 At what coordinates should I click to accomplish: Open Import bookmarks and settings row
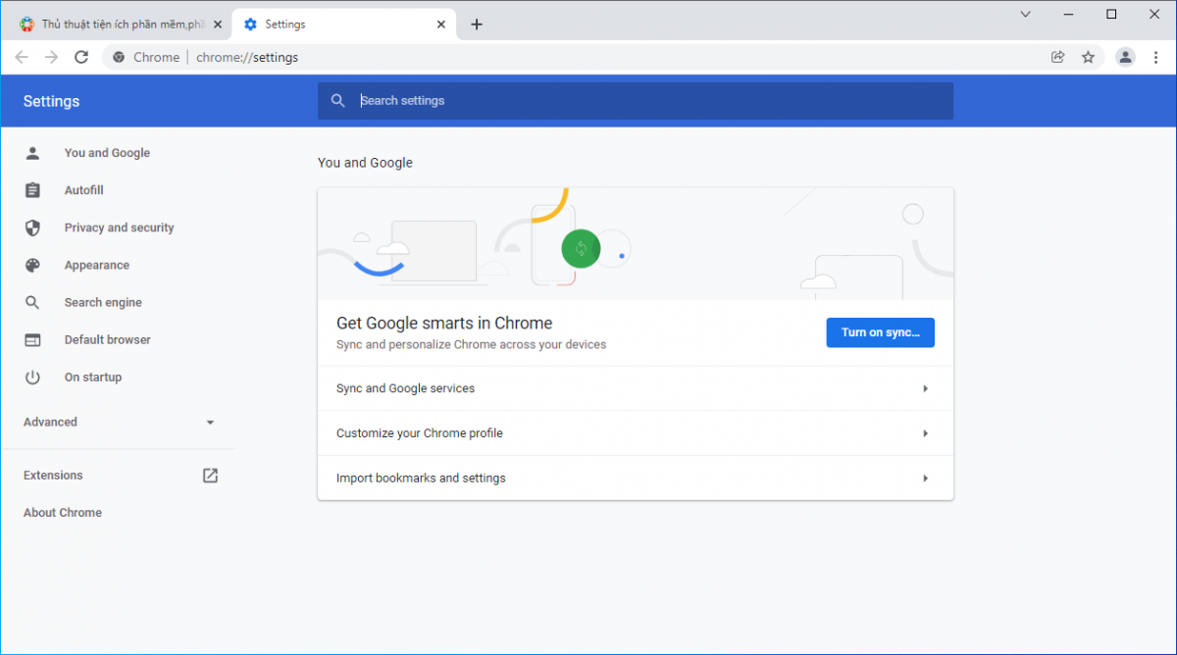pos(635,479)
